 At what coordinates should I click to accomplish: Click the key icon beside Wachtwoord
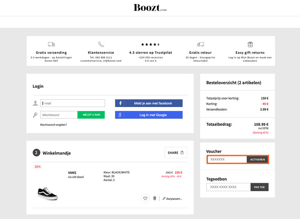click(x=35, y=115)
